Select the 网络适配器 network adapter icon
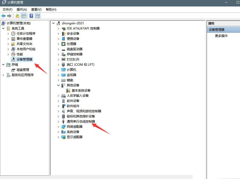Screen dimensions: 240x179 click(x=63, y=127)
